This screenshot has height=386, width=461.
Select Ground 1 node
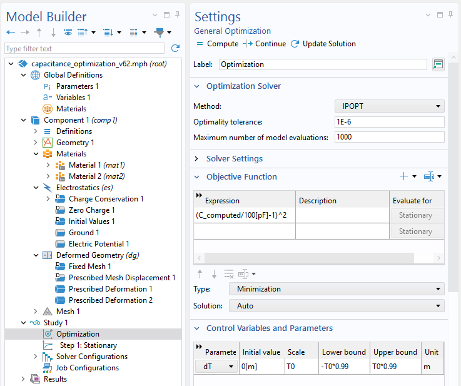pyautogui.click(x=84, y=233)
